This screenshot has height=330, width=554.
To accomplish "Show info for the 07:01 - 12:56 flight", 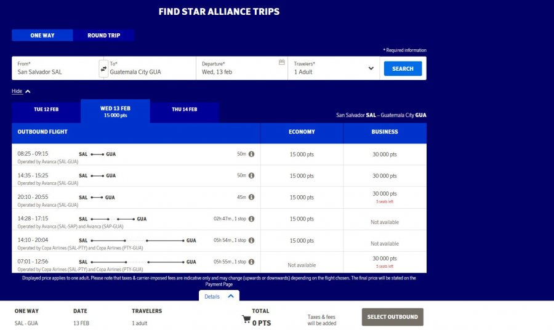I will coord(251,262).
